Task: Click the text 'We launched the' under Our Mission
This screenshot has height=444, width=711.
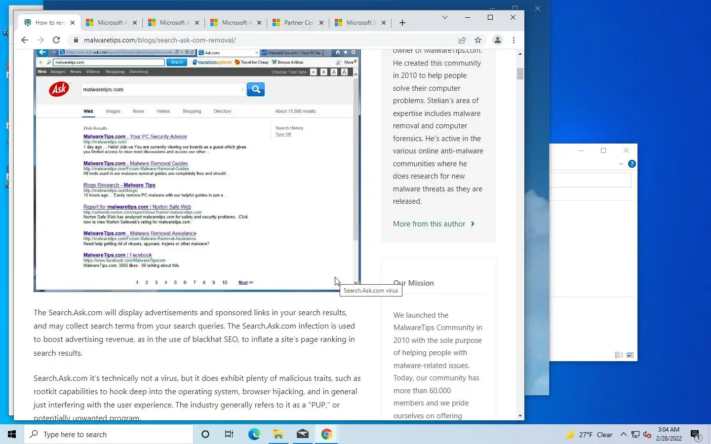Action: (421, 315)
